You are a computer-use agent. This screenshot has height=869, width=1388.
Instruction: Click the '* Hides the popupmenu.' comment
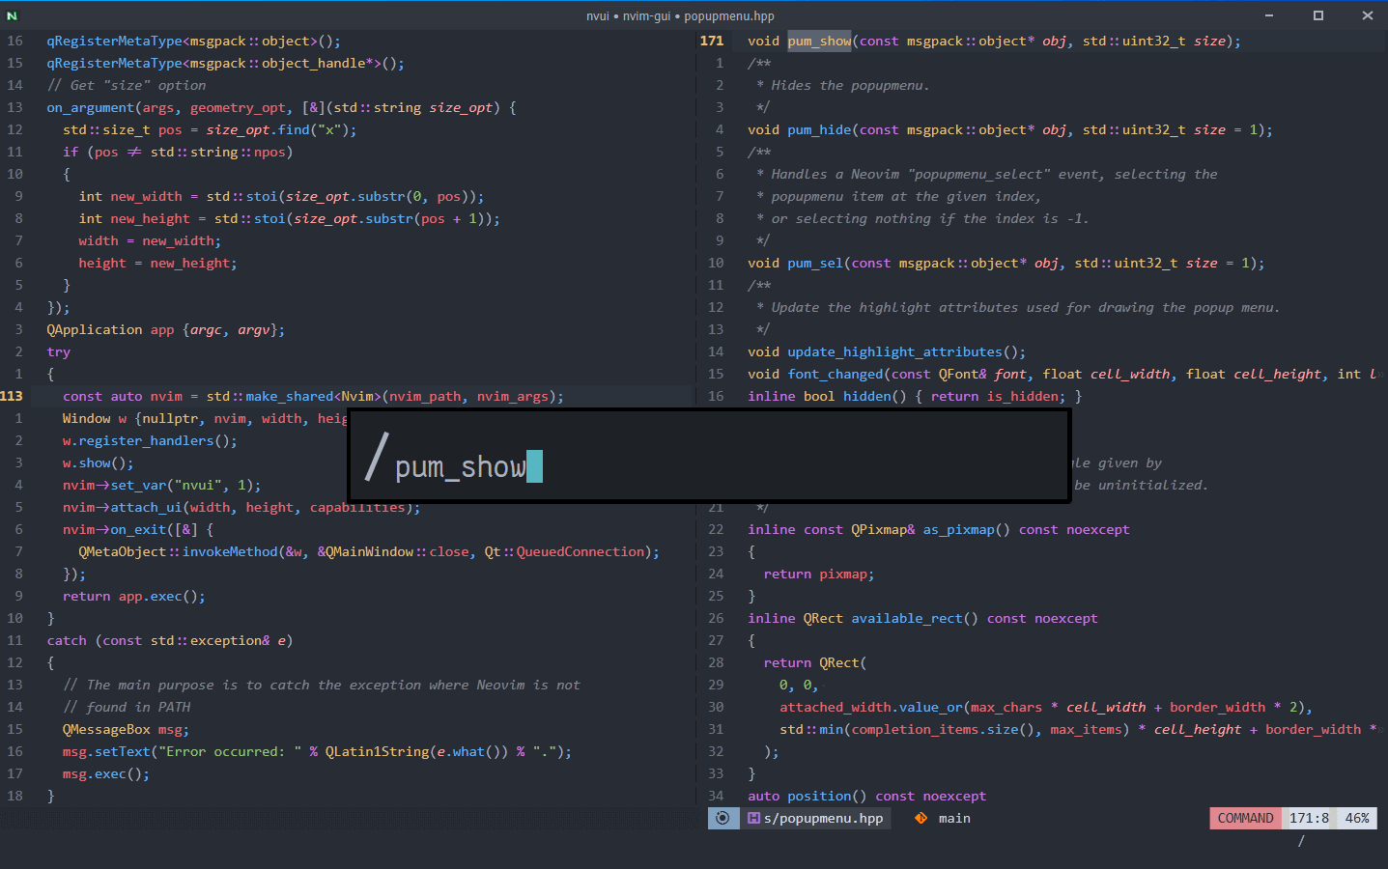[x=842, y=85]
